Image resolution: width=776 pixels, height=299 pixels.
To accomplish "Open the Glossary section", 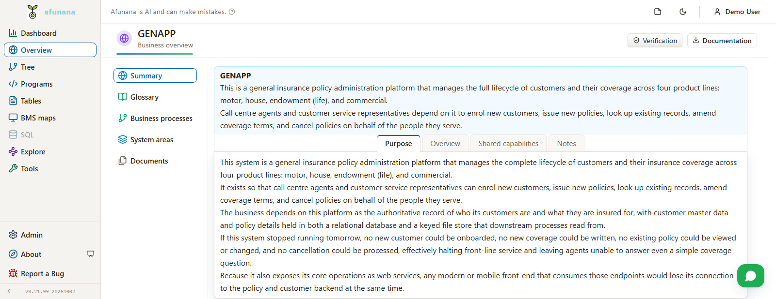I will [x=155, y=97].
